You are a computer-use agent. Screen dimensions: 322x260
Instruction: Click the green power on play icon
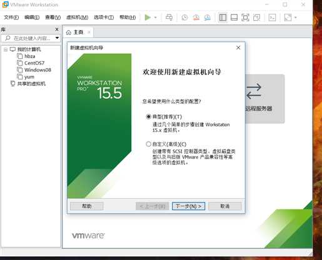148,17
